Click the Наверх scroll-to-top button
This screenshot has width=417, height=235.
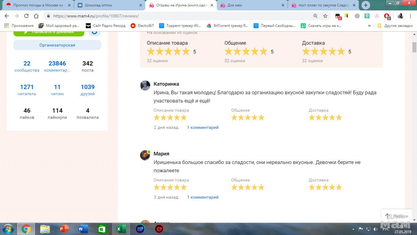(396, 216)
